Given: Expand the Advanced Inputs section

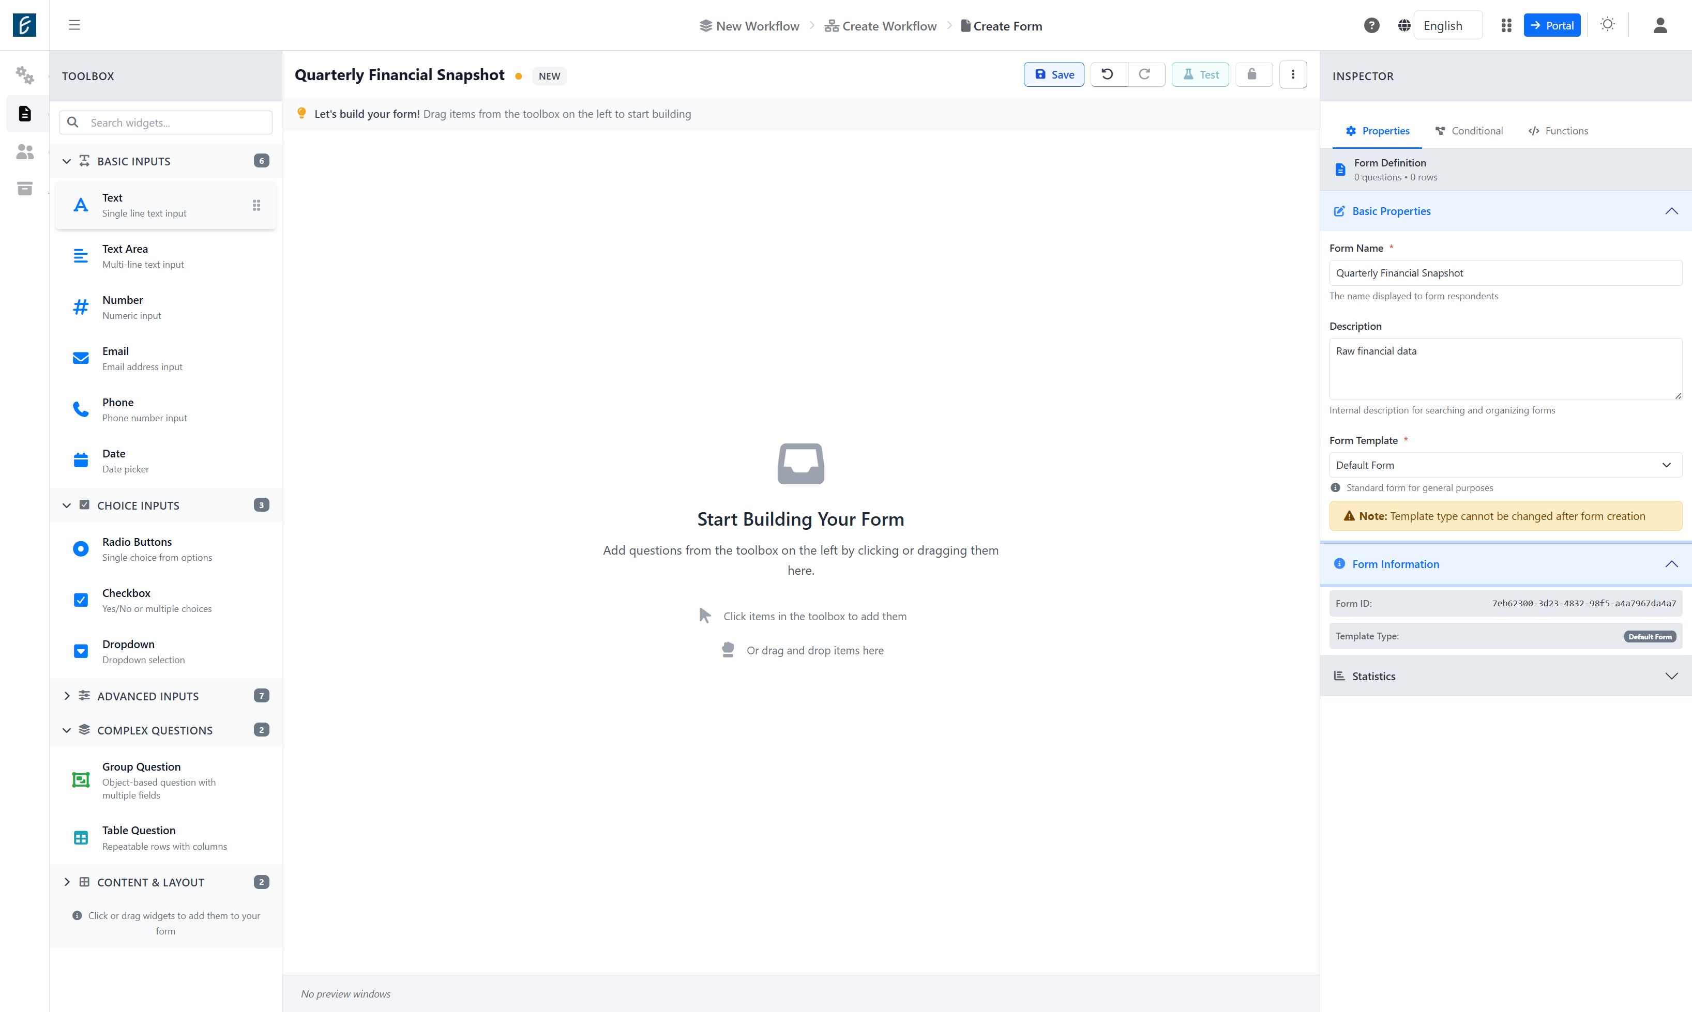Looking at the screenshot, I should click(165, 696).
